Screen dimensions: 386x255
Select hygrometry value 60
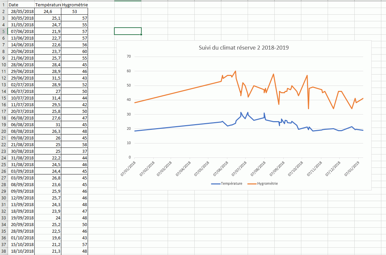75,51
